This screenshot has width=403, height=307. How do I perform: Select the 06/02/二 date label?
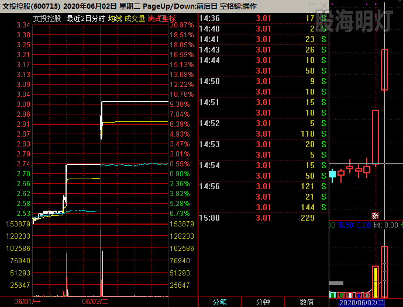[x=95, y=302]
